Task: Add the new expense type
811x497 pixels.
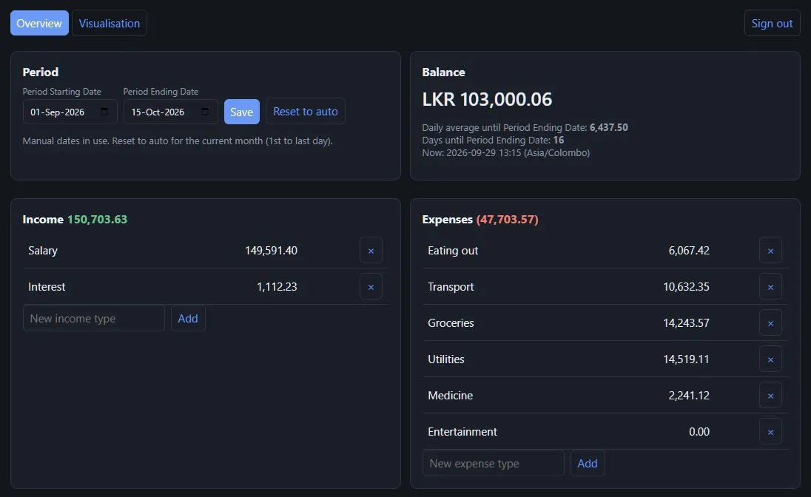Action: click(587, 464)
